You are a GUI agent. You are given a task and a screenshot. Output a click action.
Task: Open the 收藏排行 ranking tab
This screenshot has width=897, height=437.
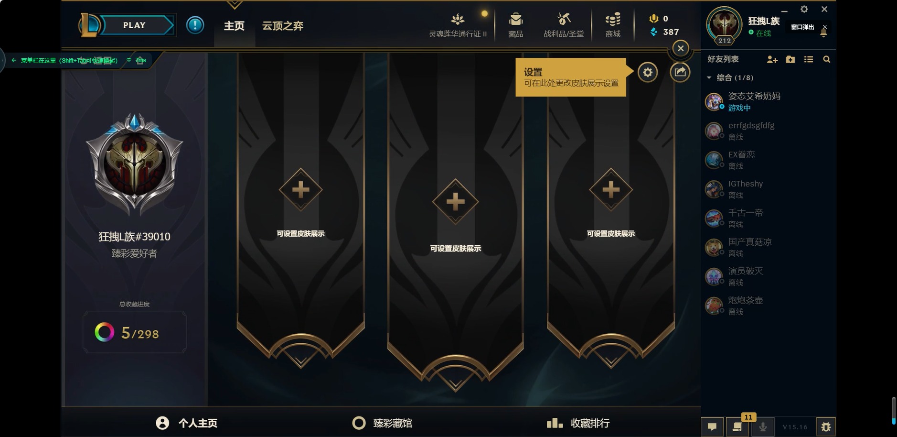tap(578, 423)
